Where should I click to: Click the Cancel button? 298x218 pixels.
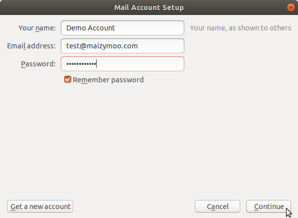coord(217,207)
